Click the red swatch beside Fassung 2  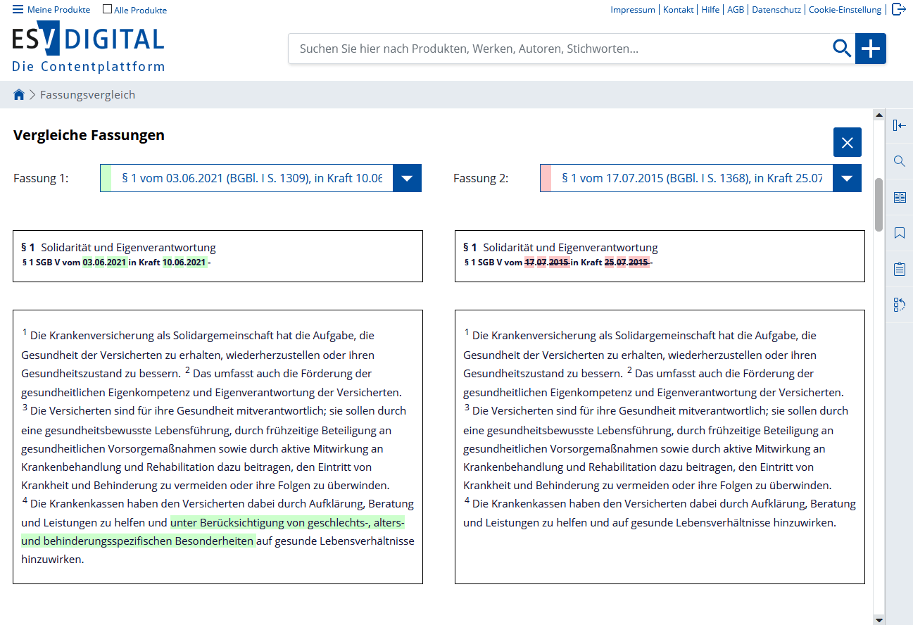point(546,178)
